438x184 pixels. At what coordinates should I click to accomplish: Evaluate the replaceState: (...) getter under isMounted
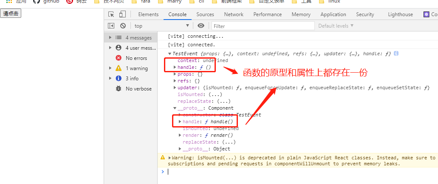pyautogui.click(x=224, y=102)
